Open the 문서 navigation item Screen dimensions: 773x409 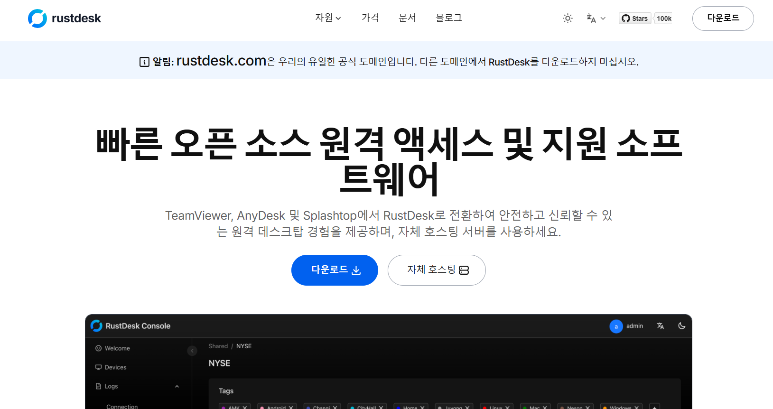[x=407, y=18]
